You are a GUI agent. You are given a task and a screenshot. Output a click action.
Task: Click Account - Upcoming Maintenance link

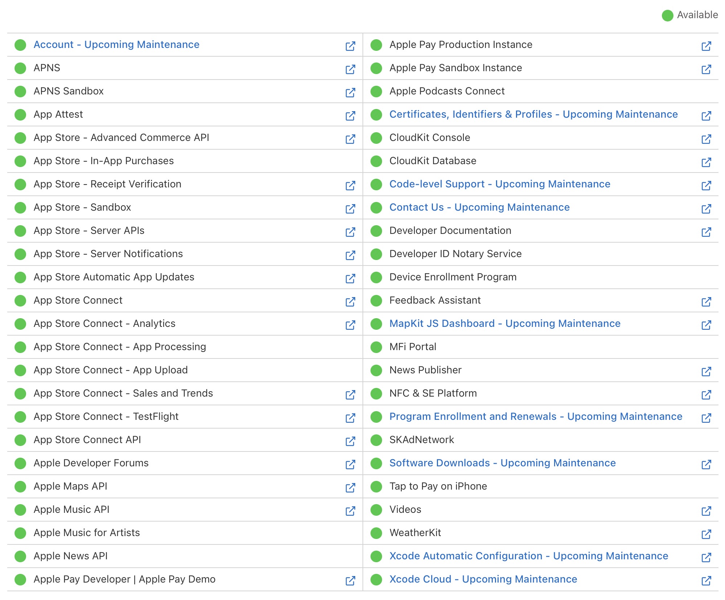(x=116, y=45)
